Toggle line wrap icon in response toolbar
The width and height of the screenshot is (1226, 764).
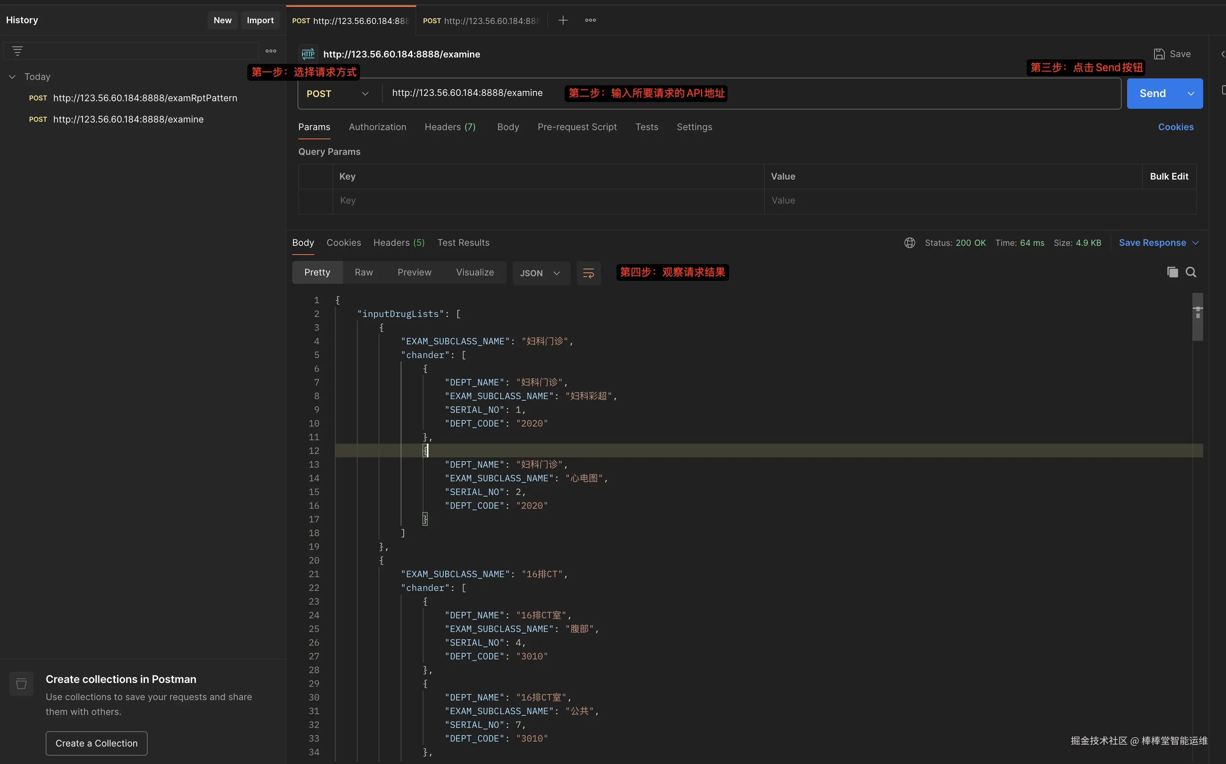(588, 273)
